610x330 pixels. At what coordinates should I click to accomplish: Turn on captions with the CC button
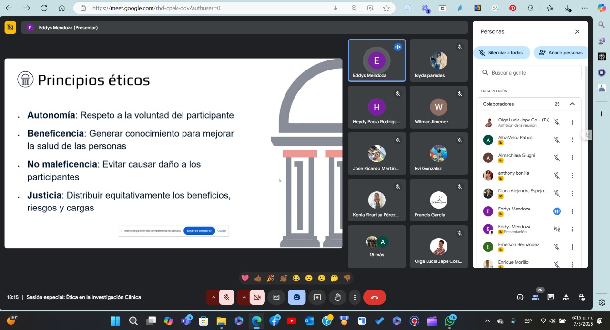276,297
